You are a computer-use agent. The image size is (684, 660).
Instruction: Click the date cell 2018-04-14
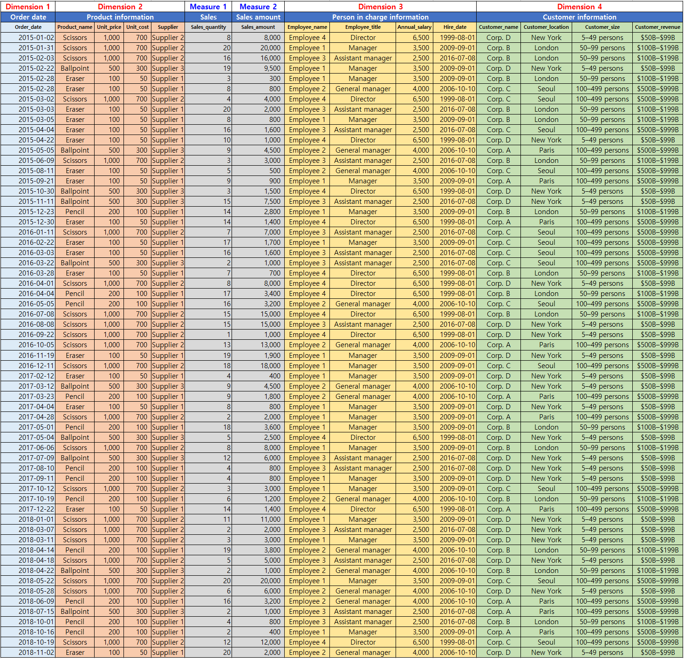(x=28, y=550)
